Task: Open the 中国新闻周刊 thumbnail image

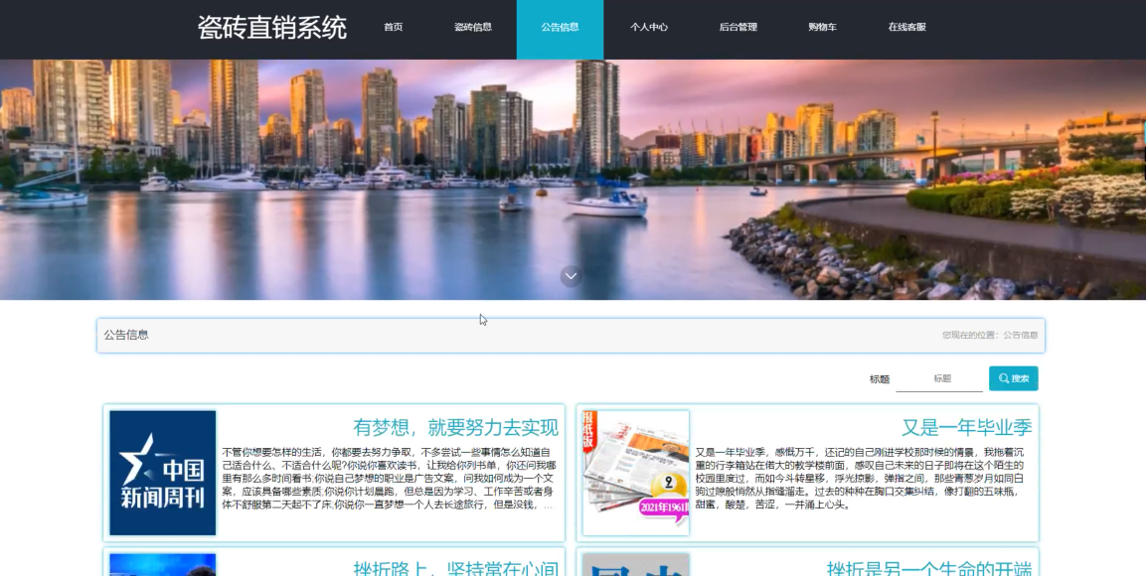Action: pyautogui.click(x=162, y=473)
